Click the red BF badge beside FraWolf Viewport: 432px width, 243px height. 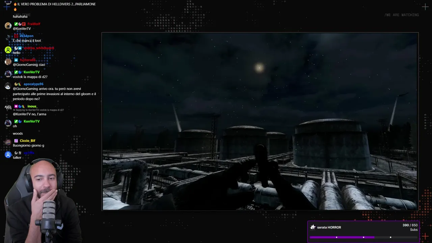click(x=24, y=24)
